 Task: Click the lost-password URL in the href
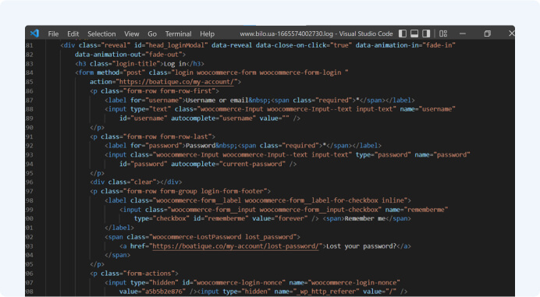coord(236,246)
